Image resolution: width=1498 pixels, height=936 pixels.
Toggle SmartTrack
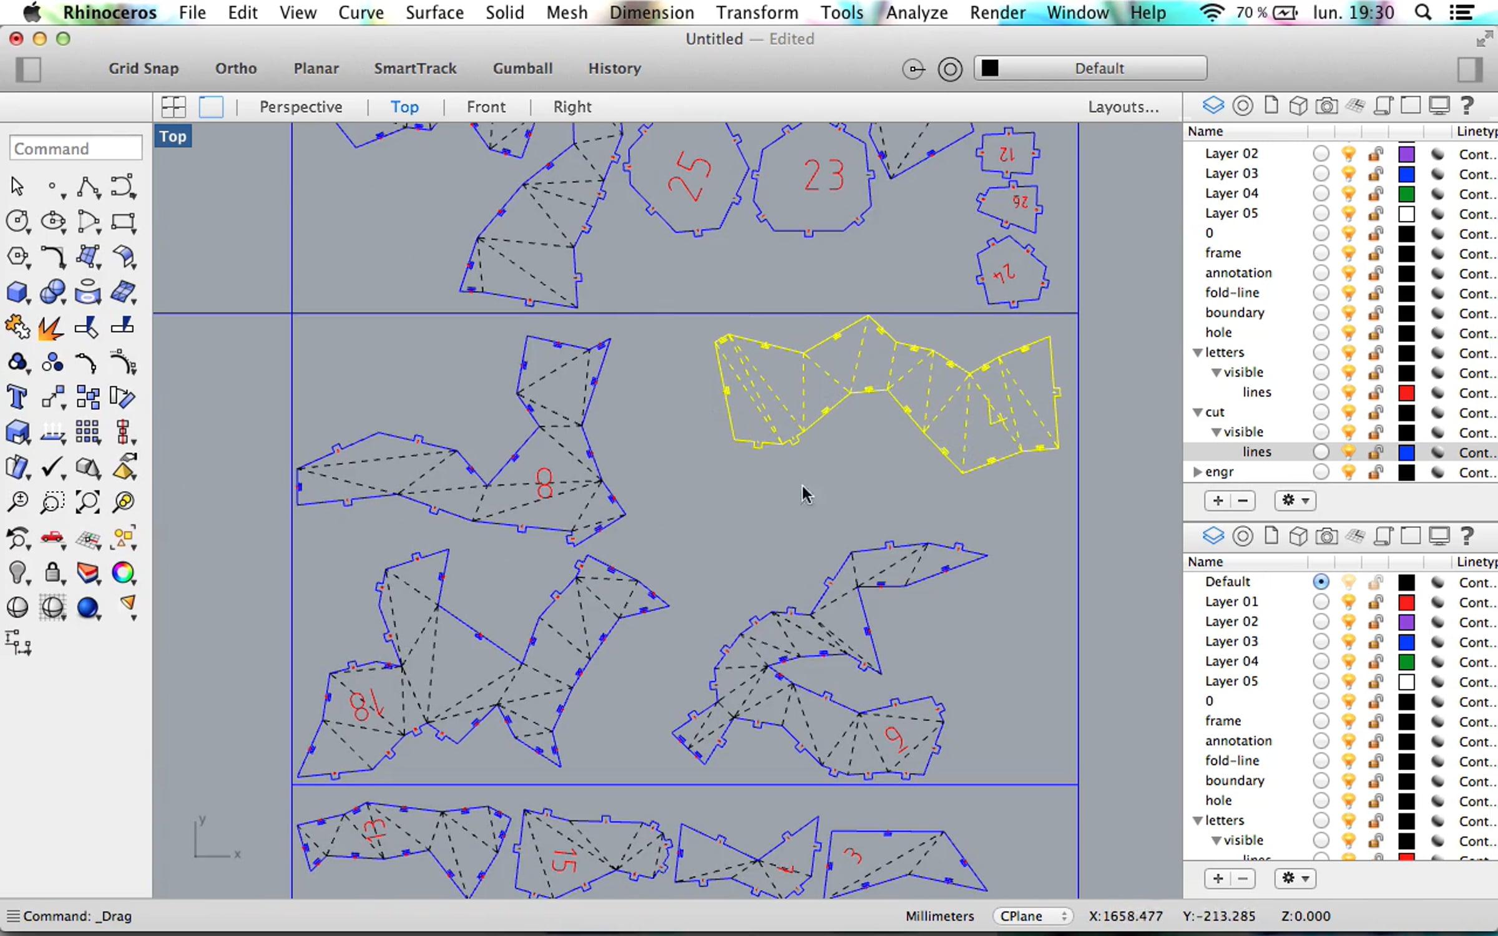click(x=415, y=69)
